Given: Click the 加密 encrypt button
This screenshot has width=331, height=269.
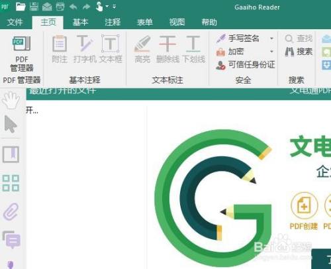Looking at the screenshot, I should [x=230, y=52].
